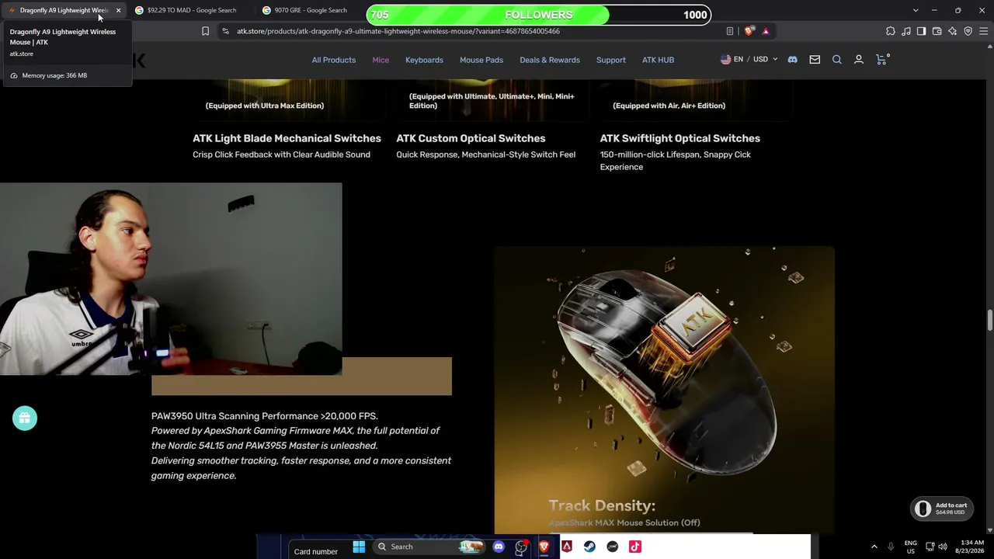Click 'Quick Response, Mechanical-Style Switch Feel' text

(x=485, y=155)
